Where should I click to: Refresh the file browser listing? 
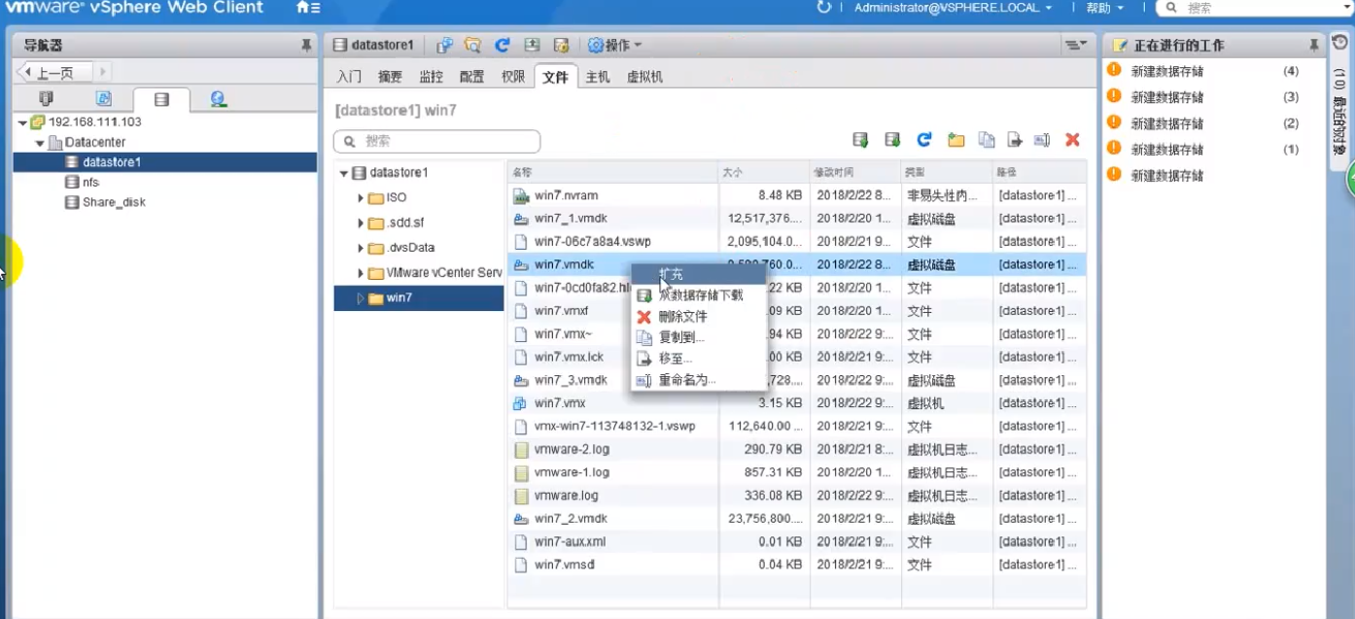924,140
